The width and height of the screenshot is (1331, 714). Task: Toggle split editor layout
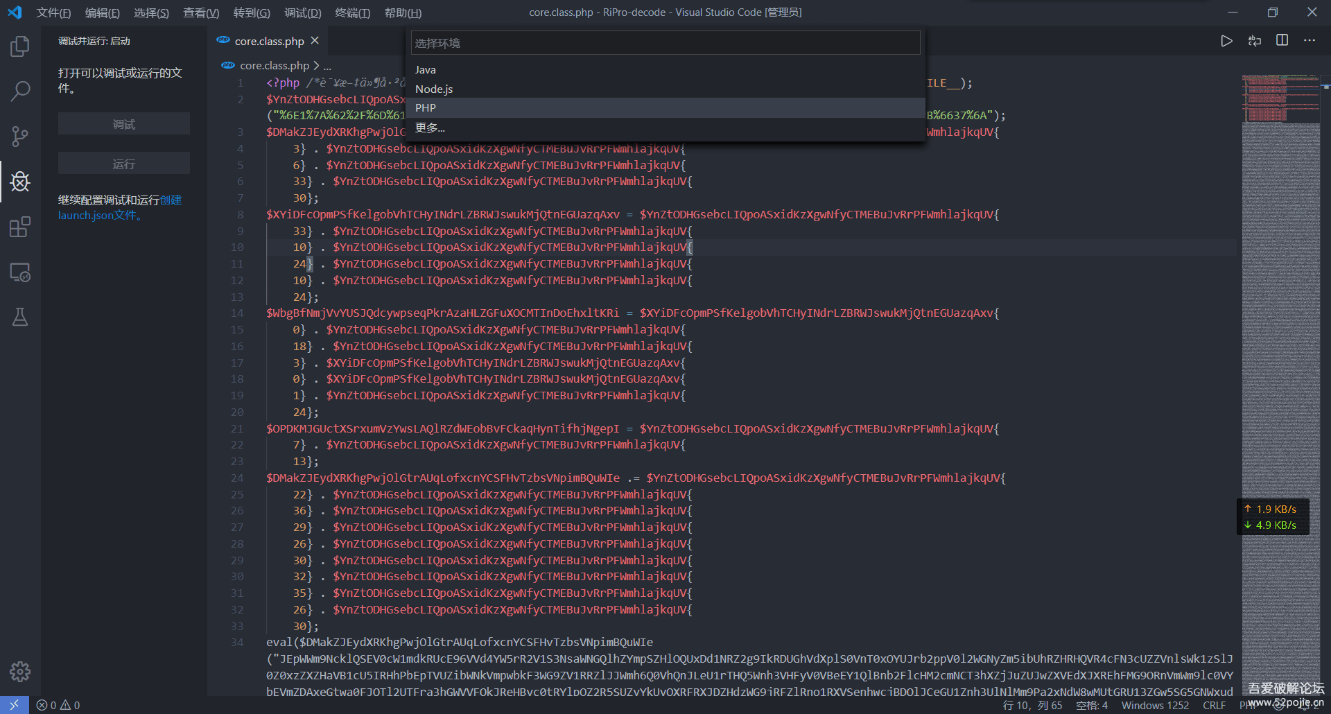[1282, 41]
